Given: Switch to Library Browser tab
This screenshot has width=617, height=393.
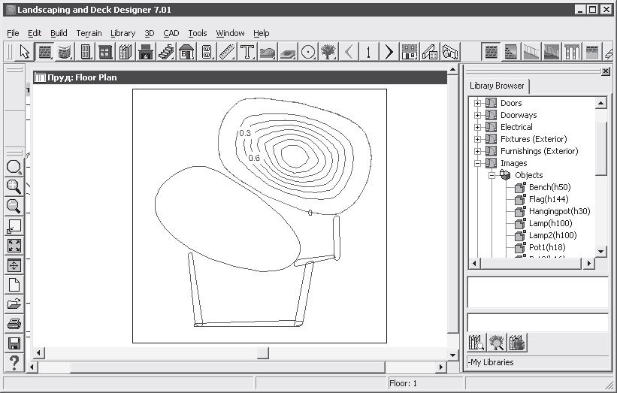Looking at the screenshot, I should (x=497, y=86).
